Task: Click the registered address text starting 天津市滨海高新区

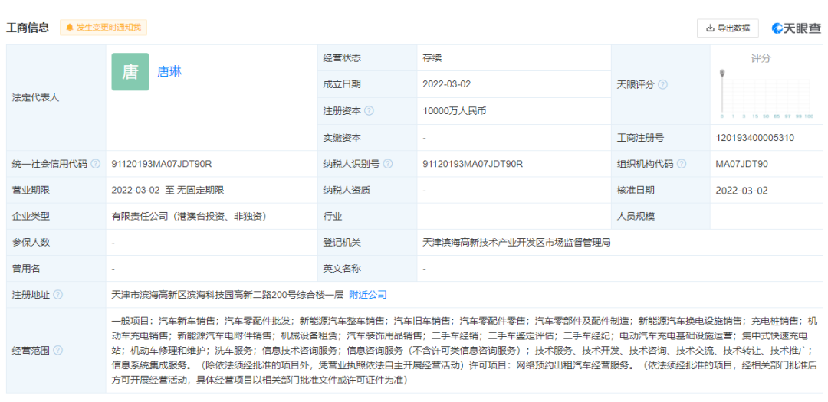Action: [x=227, y=295]
